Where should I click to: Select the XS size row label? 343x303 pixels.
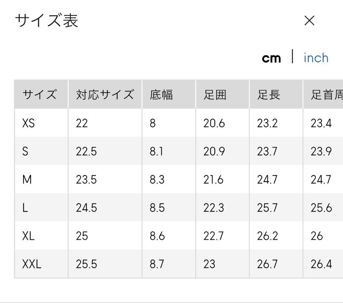[x=28, y=123]
